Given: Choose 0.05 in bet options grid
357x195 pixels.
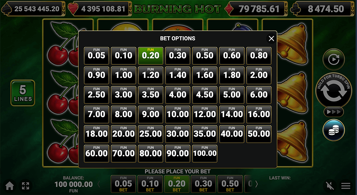Looking at the screenshot, I should point(96,56).
